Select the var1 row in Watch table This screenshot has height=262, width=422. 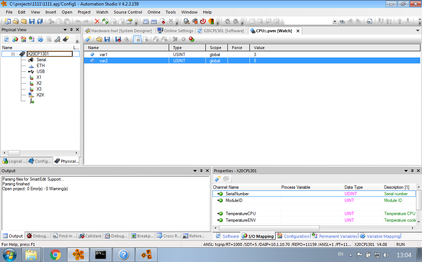pyautogui.click(x=252, y=55)
